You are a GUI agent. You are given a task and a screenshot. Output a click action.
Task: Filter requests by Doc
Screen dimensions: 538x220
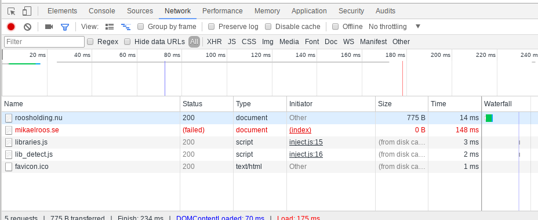(x=331, y=42)
